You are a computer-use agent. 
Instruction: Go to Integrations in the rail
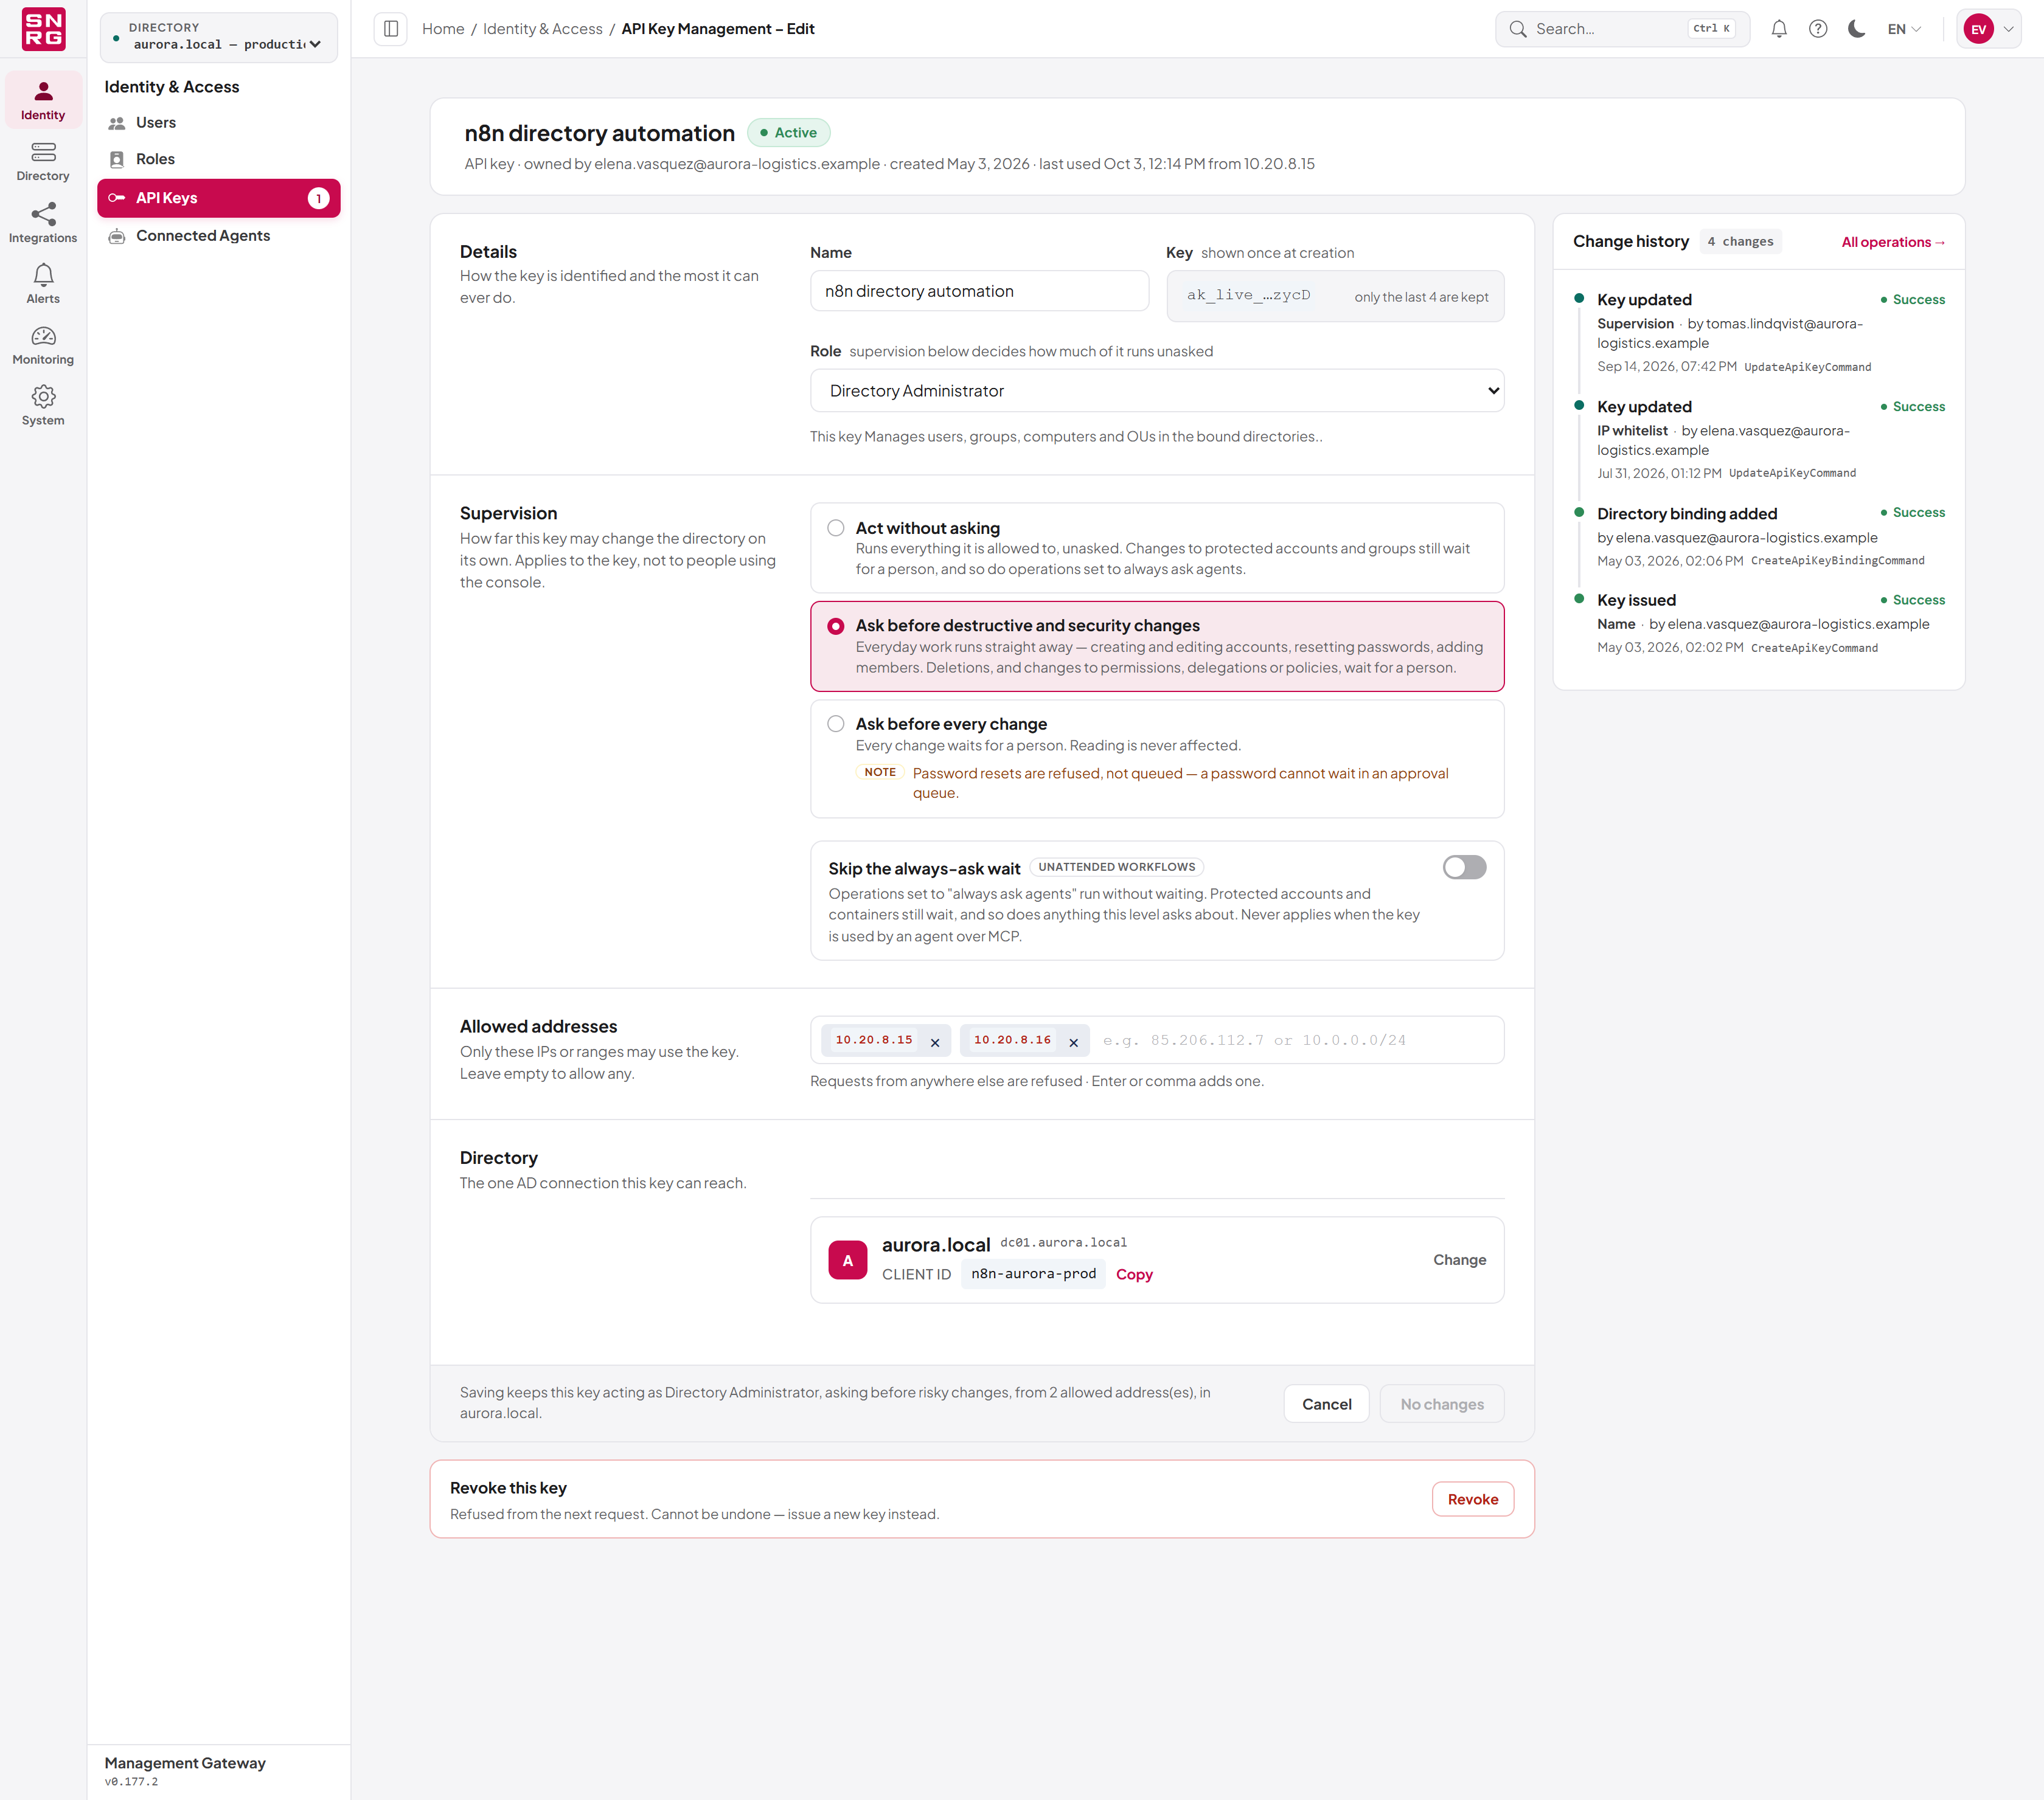coord(43,223)
